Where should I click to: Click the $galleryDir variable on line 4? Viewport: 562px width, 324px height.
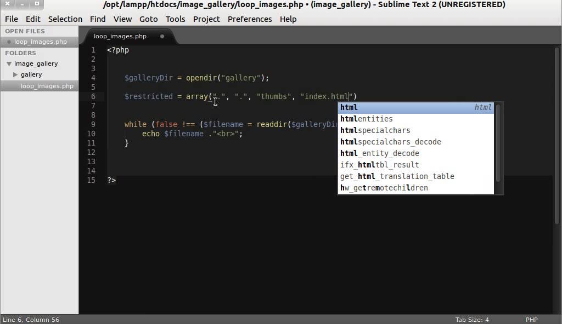click(x=148, y=78)
